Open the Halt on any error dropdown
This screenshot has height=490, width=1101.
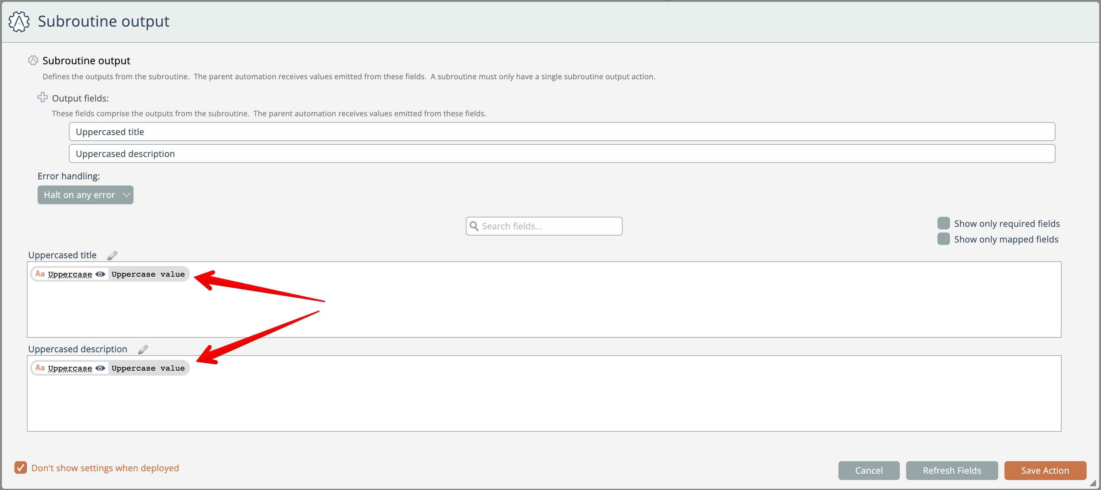click(x=86, y=195)
